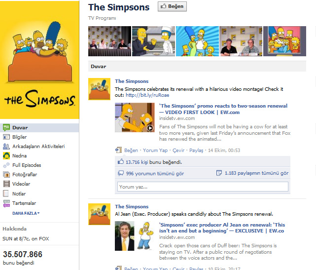
Task: Open the Nedna app icon
Action: 6,155
